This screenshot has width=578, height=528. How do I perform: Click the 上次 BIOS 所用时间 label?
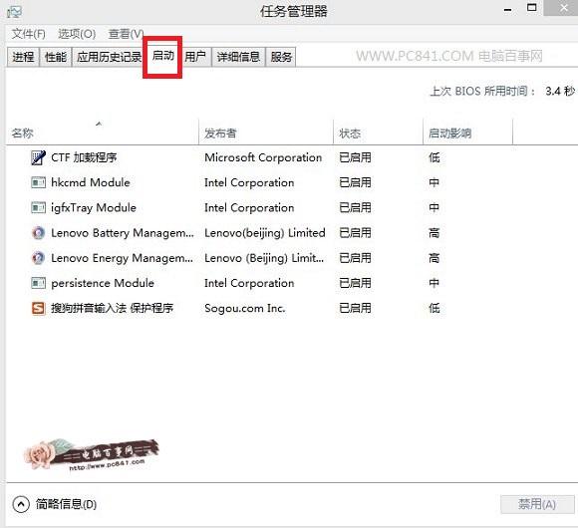pyautogui.click(x=483, y=91)
